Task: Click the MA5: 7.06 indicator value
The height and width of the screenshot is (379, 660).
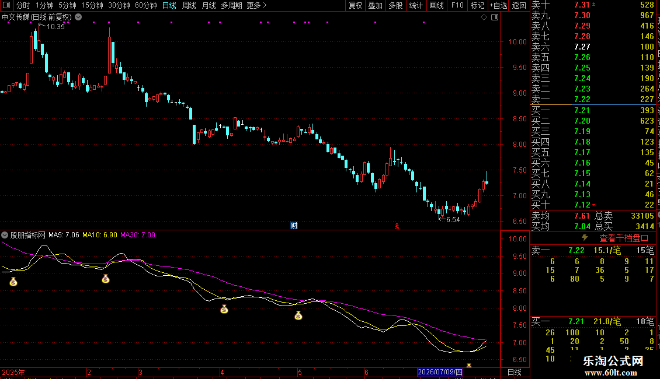Action: (x=64, y=235)
